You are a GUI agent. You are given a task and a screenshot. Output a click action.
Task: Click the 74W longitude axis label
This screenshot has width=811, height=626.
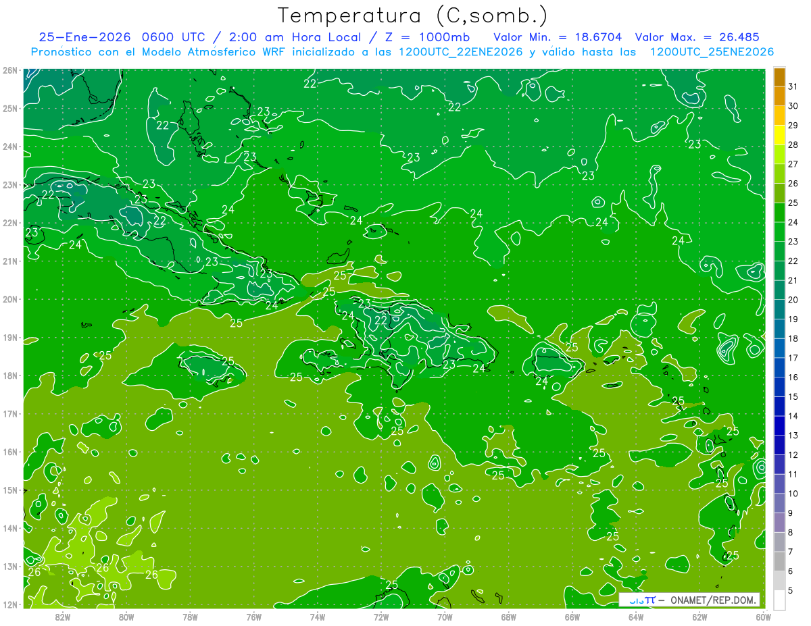pos(318,617)
